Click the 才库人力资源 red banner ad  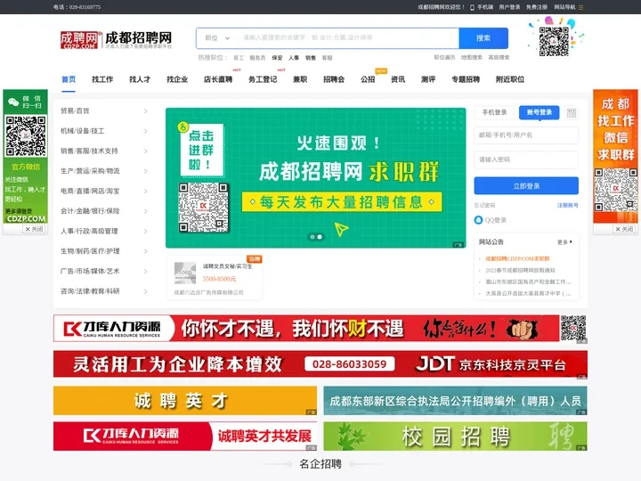[x=320, y=329]
